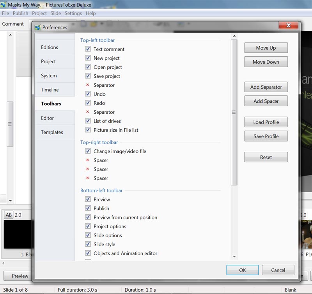The width and height of the screenshot is (312, 294).
Task: Select the first black slide thumbnail
Action: tap(18, 234)
